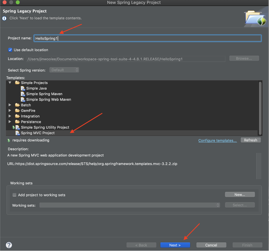Click the Finish button

click(x=247, y=245)
